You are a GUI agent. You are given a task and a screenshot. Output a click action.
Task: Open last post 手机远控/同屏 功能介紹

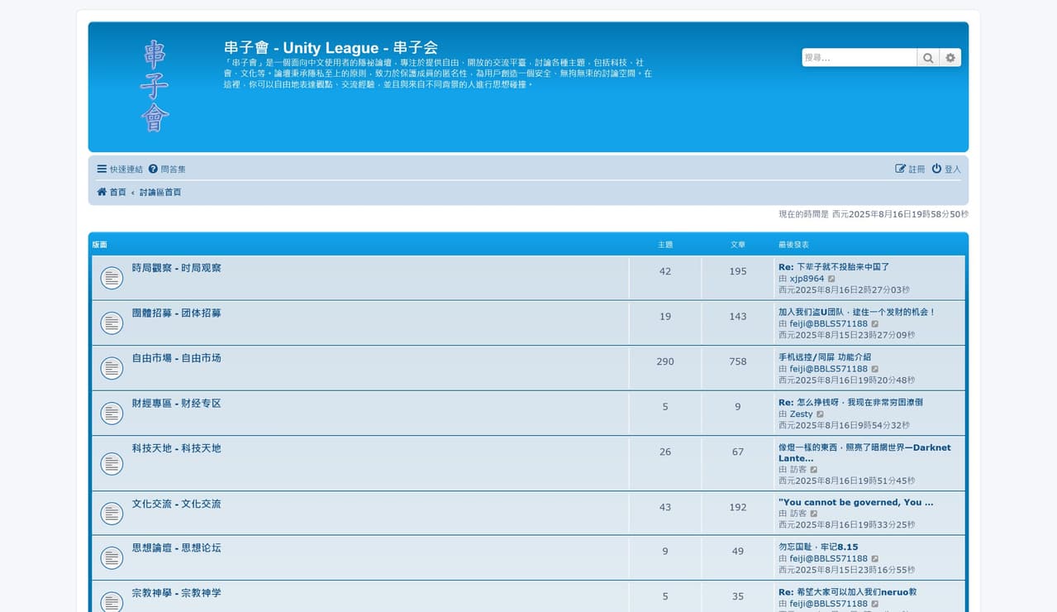(x=825, y=357)
